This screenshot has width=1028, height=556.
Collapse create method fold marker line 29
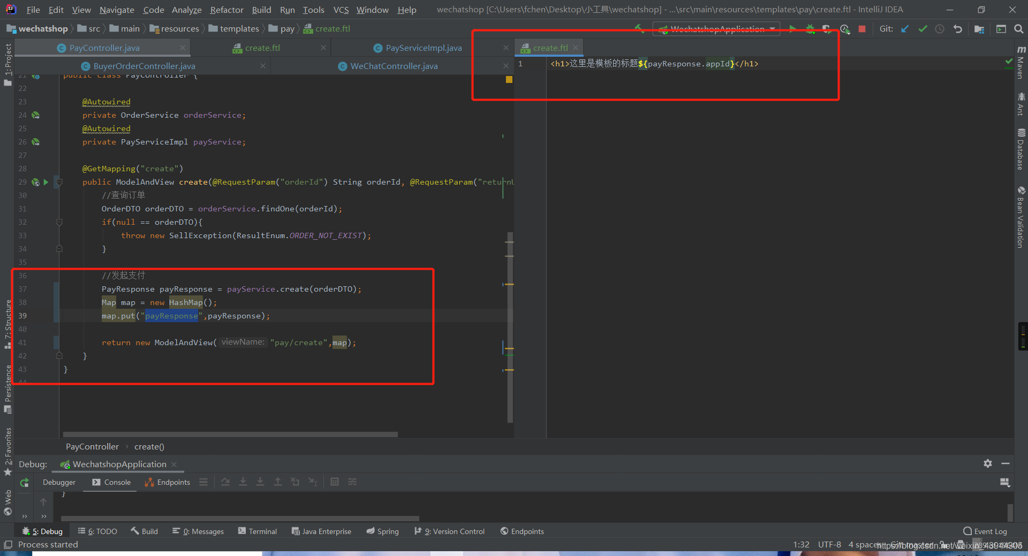tap(59, 182)
